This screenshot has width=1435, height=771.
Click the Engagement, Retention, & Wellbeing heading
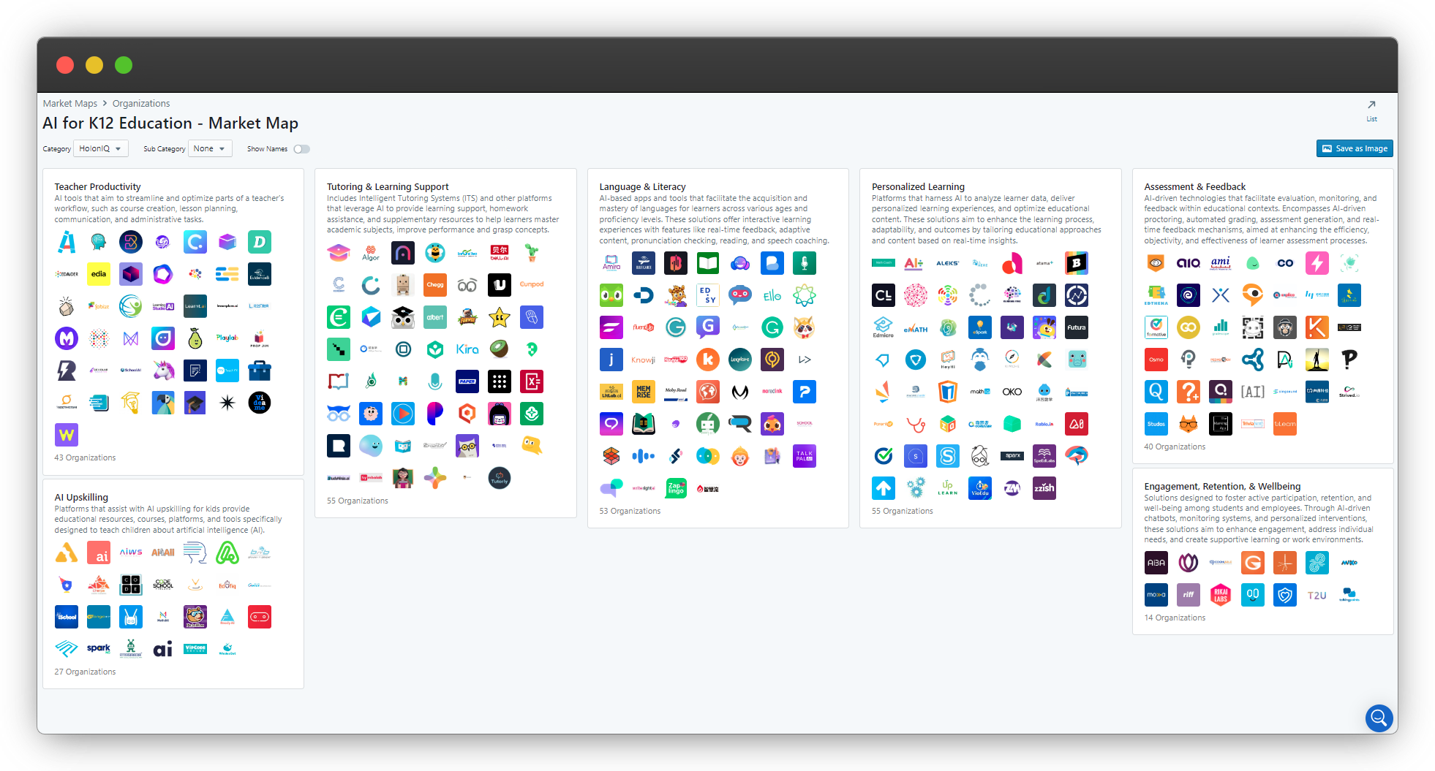[x=1222, y=487]
